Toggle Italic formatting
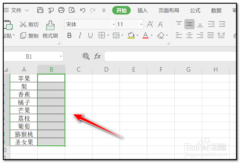This screenshot has height=163, width=240. coord(80,35)
